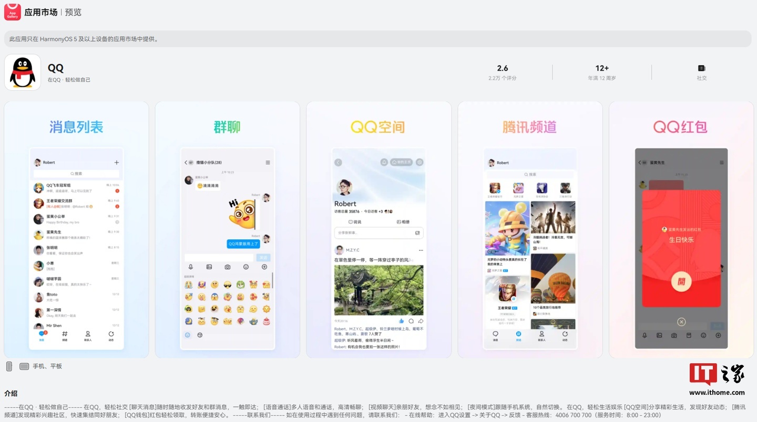Open the camera icon in the chat input bar
Image resolution: width=757 pixels, height=422 pixels.
(x=228, y=267)
